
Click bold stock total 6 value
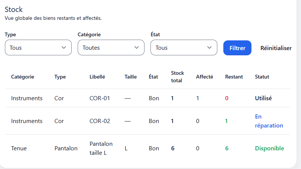pos(173,148)
